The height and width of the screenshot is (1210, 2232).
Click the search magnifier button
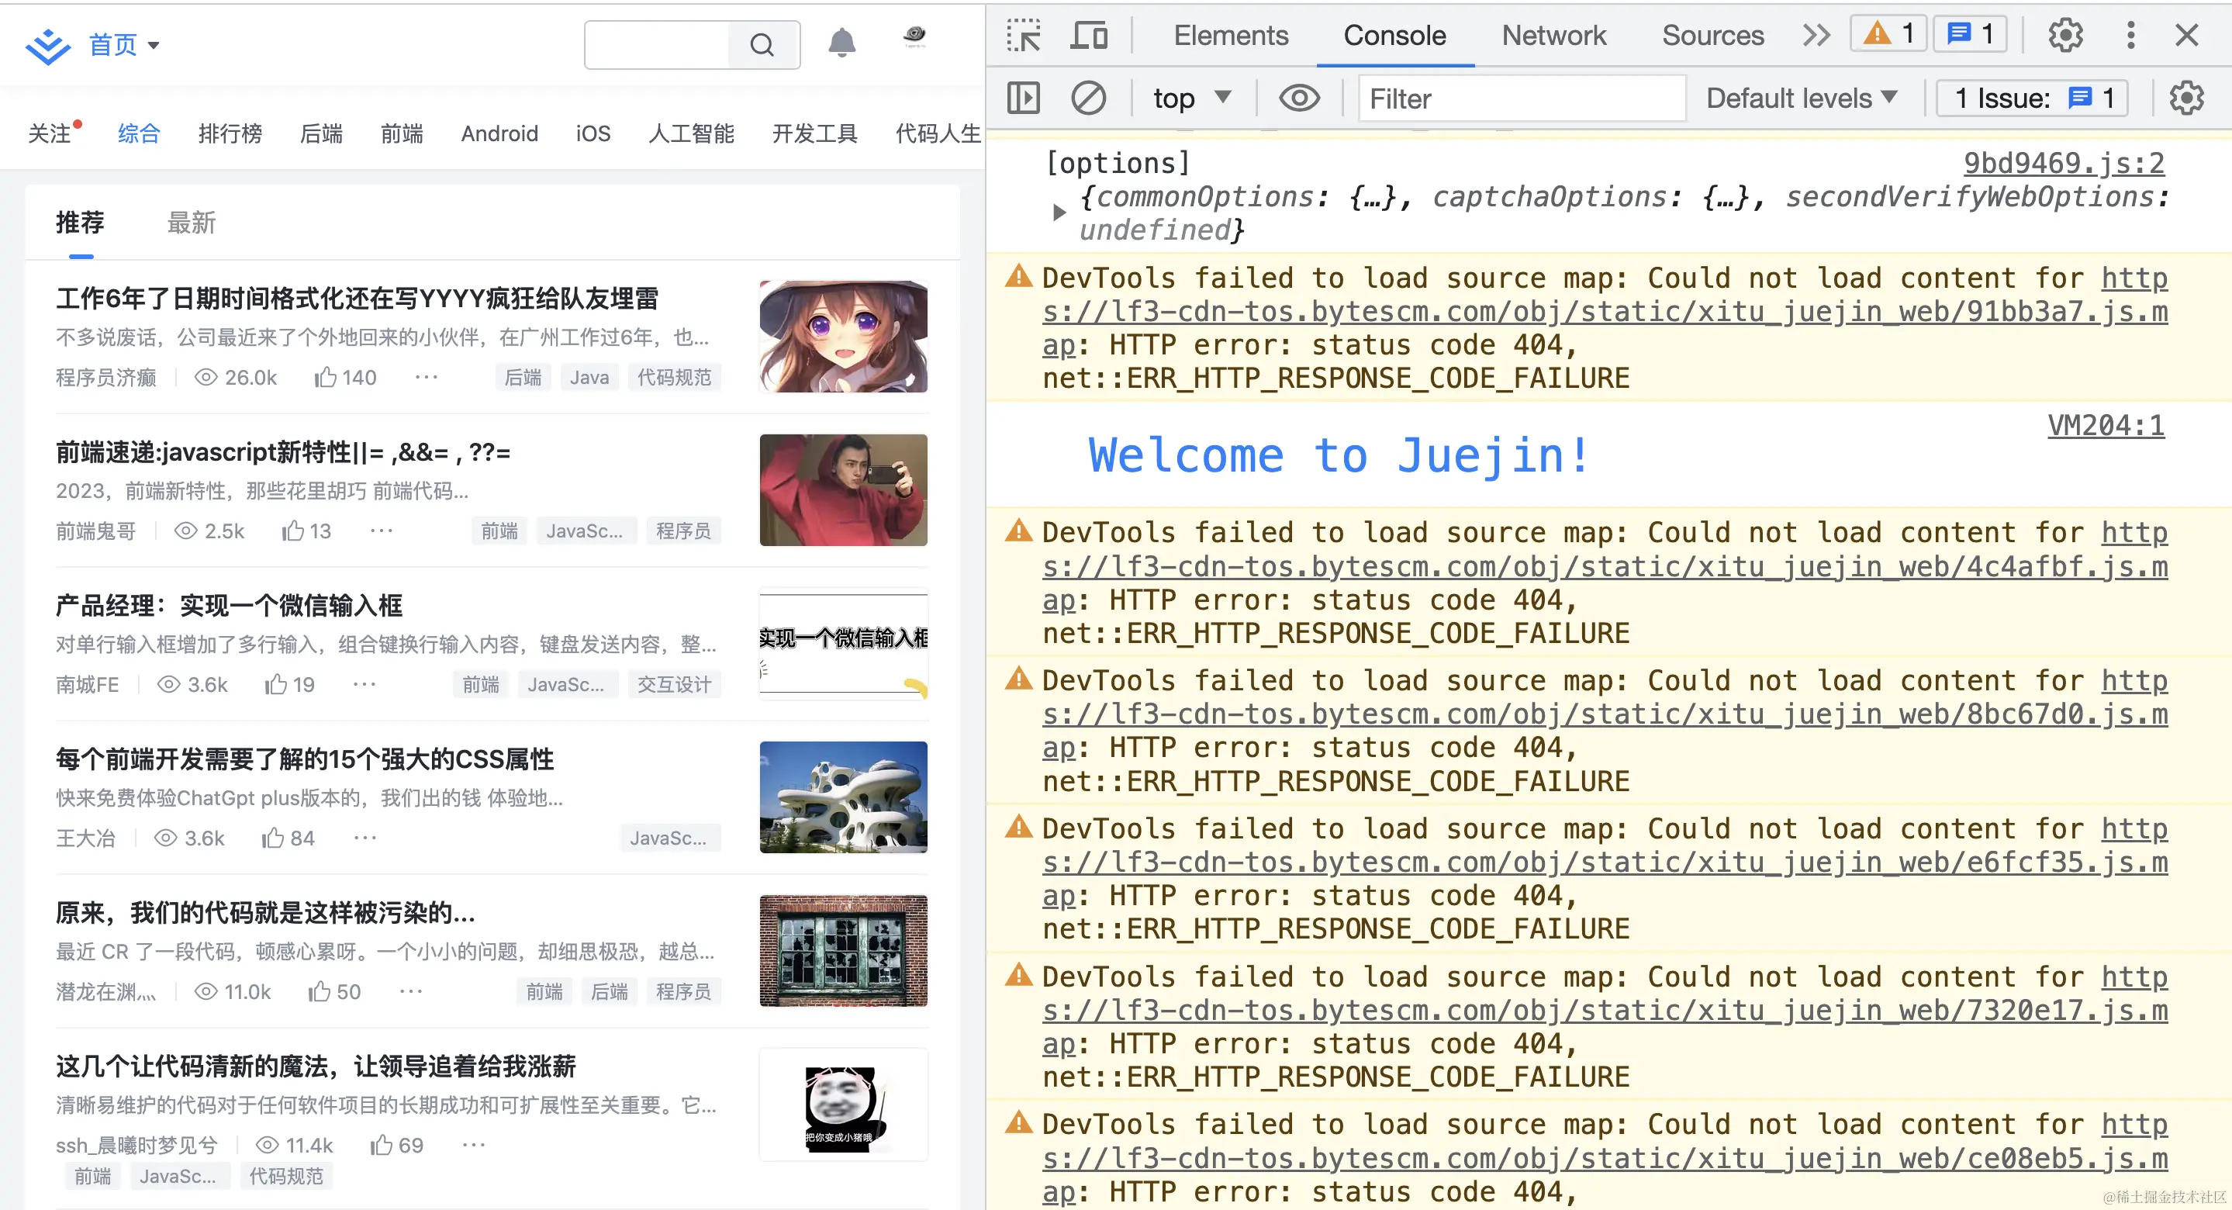click(x=762, y=45)
